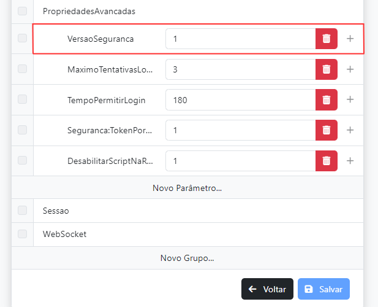Delete the VersaoSeguranca parameter with trash icon

click(x=327, y=39)
